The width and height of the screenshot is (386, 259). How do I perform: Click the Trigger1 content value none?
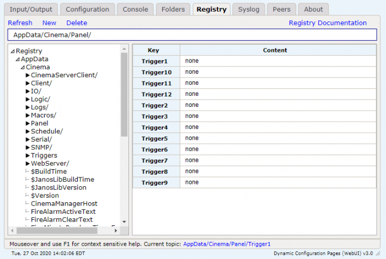coord(192,61)
